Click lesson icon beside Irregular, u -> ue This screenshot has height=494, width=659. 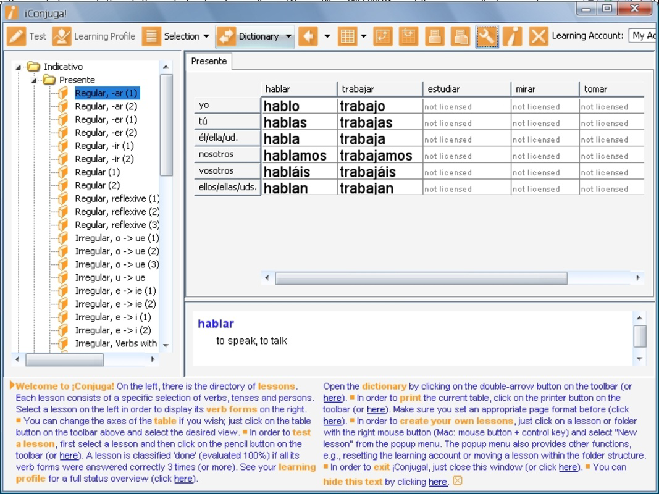63,277
